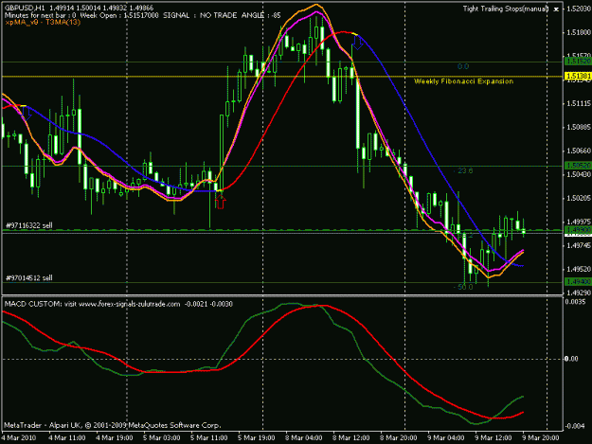The image size is (592, 444).
Task: Select the Weekly Fibonacci Expansion label
Action: tap(463, 81)
